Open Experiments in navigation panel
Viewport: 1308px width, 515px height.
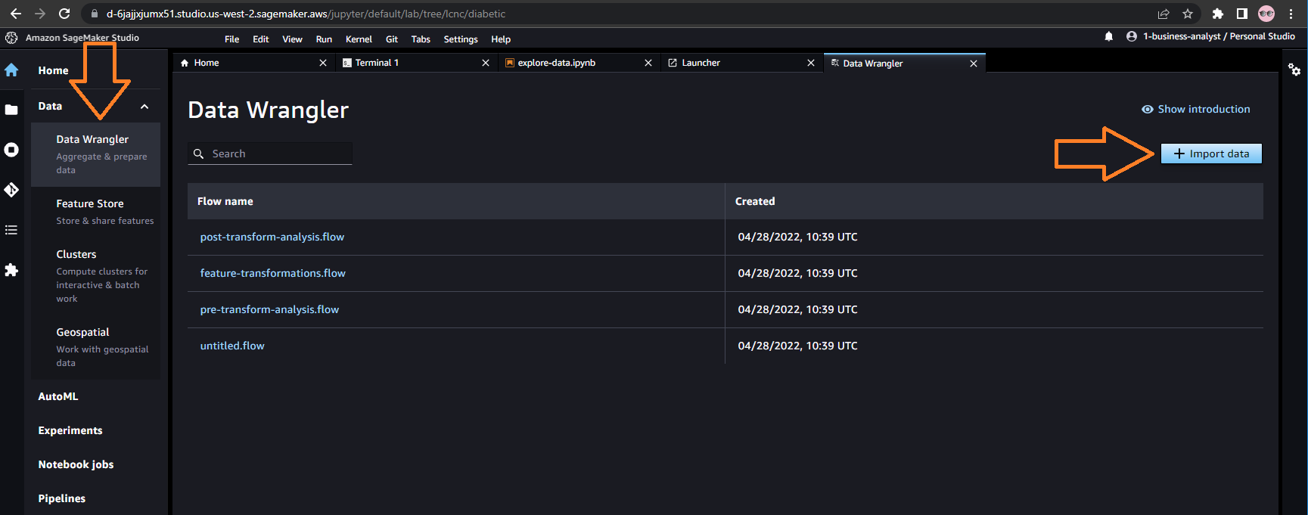tap(70, 430)
